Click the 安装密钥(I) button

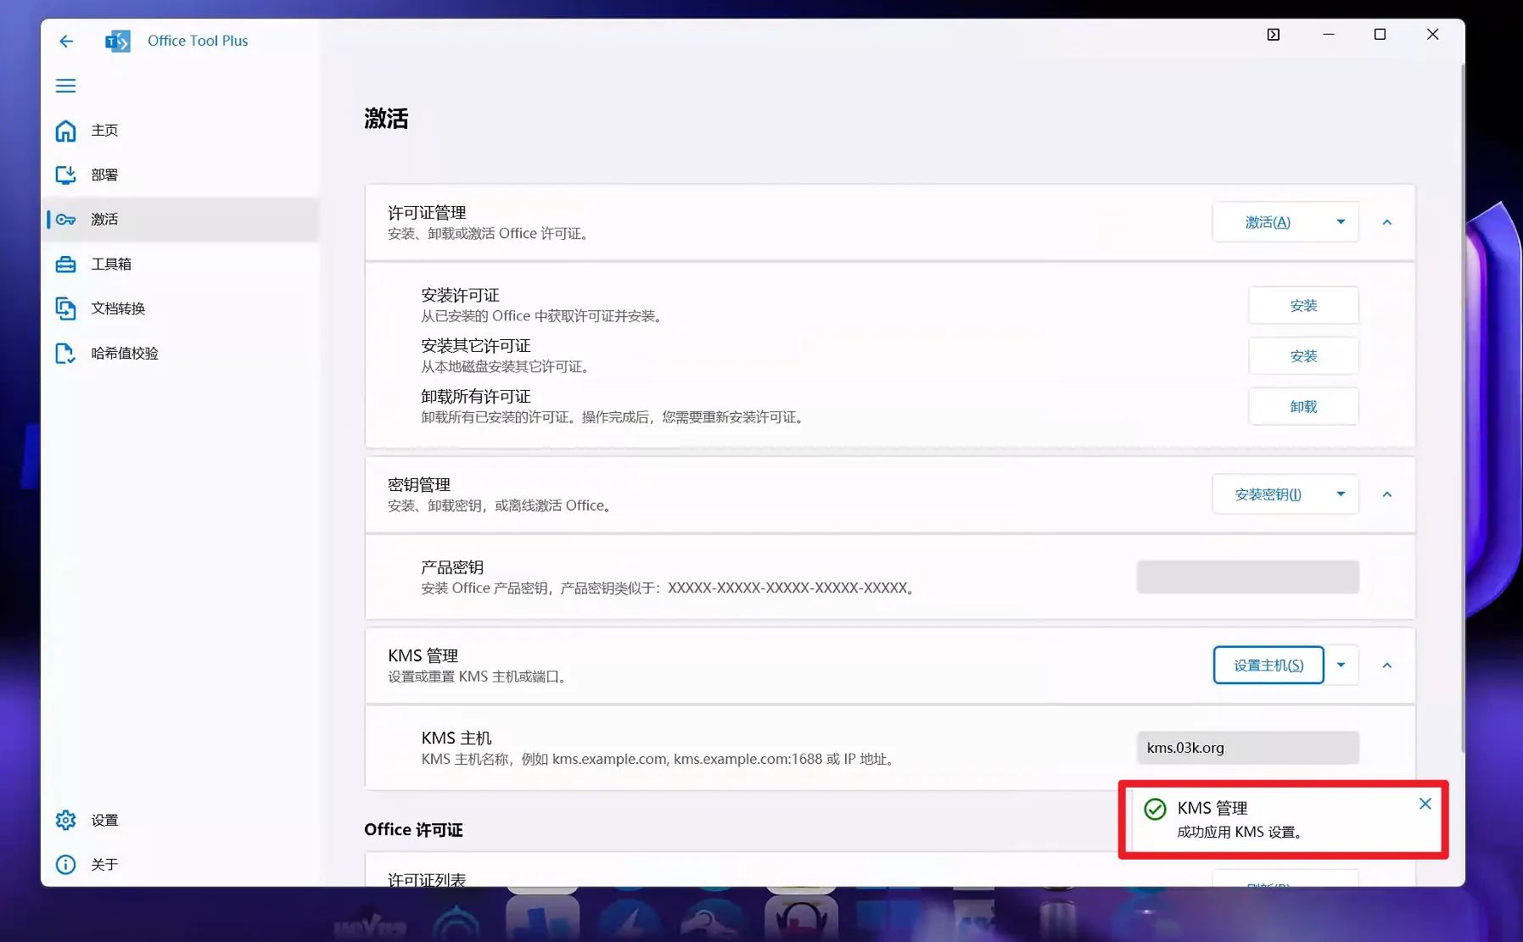tap(1268, 494)
